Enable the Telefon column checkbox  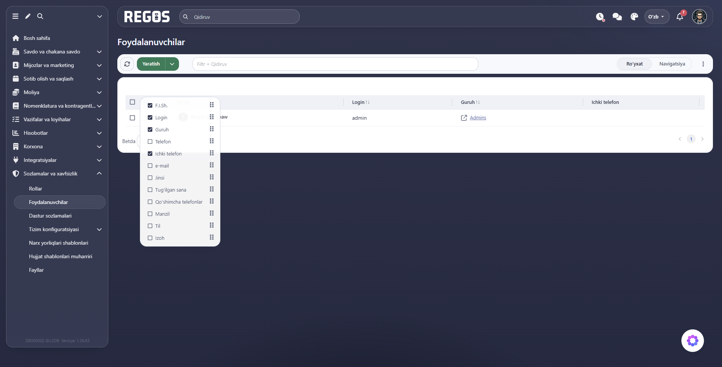coord(150,142)
